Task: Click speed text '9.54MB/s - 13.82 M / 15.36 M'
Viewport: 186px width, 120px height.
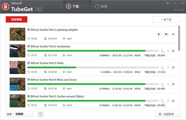Action: [116, 105]
